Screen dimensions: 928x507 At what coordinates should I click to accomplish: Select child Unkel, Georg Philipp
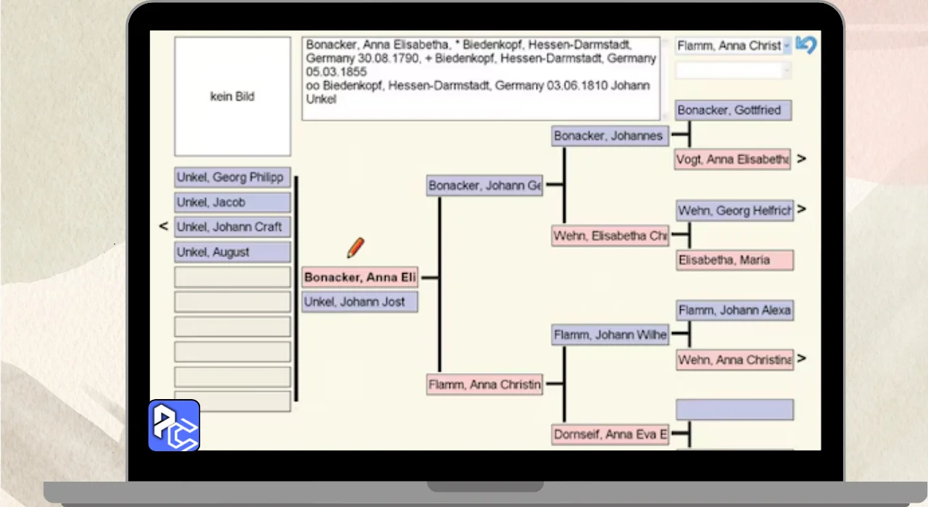[233, 177]
